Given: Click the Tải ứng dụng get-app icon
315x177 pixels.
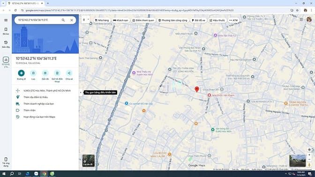Looking at the screenshot, I should [6, 162].
